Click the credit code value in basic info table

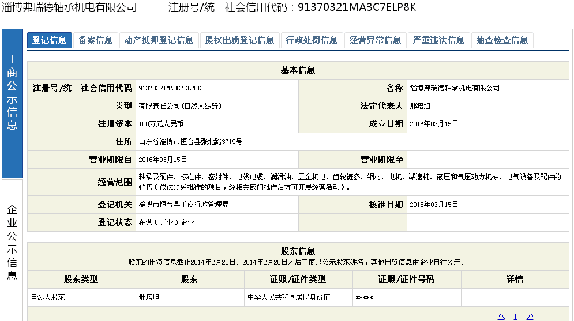tap(170, 88)
